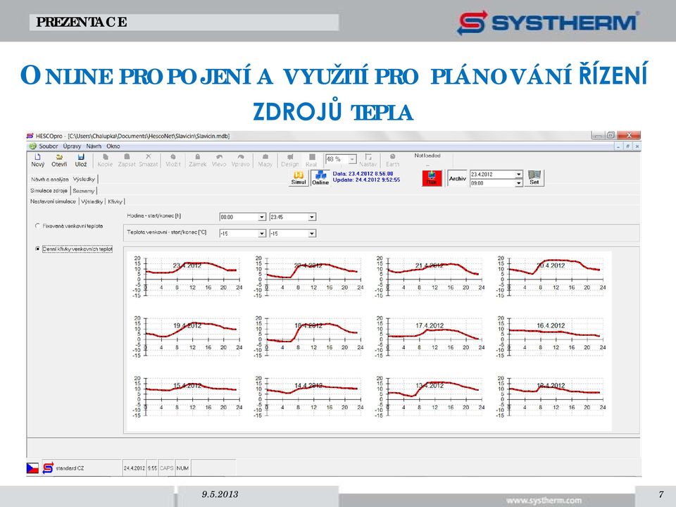Click the Systherm S icon in status bar
Viewport: 676px width, 507px height.
tap(48, 468)
